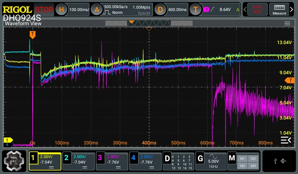Go to next toolbar page with right arrow
The width and height of the screenshot is (298, 174).
point(292,9)
